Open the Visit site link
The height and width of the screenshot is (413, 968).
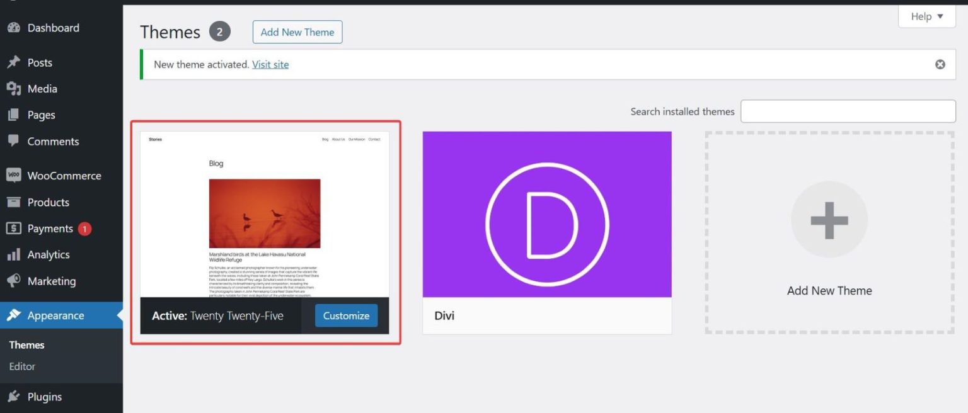click(x=270, y=64)
